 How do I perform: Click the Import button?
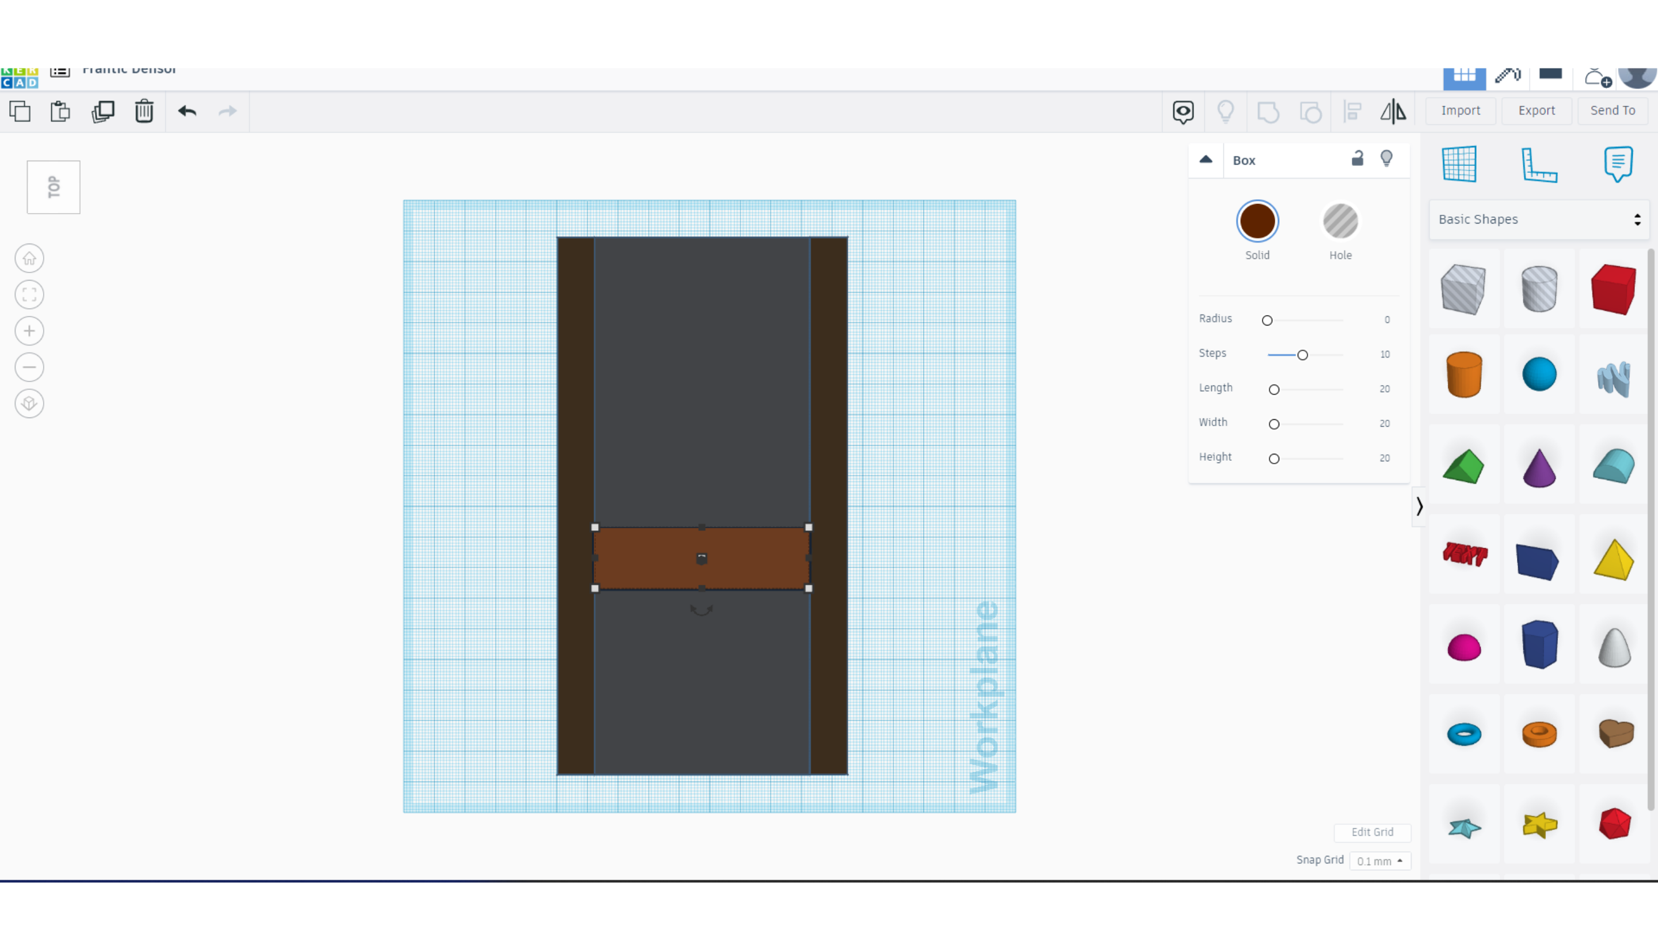click(1461, 111)
